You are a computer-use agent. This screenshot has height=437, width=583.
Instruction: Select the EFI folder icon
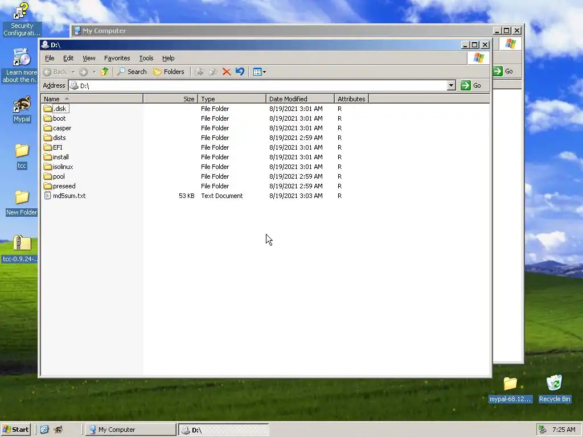(48, 147)
